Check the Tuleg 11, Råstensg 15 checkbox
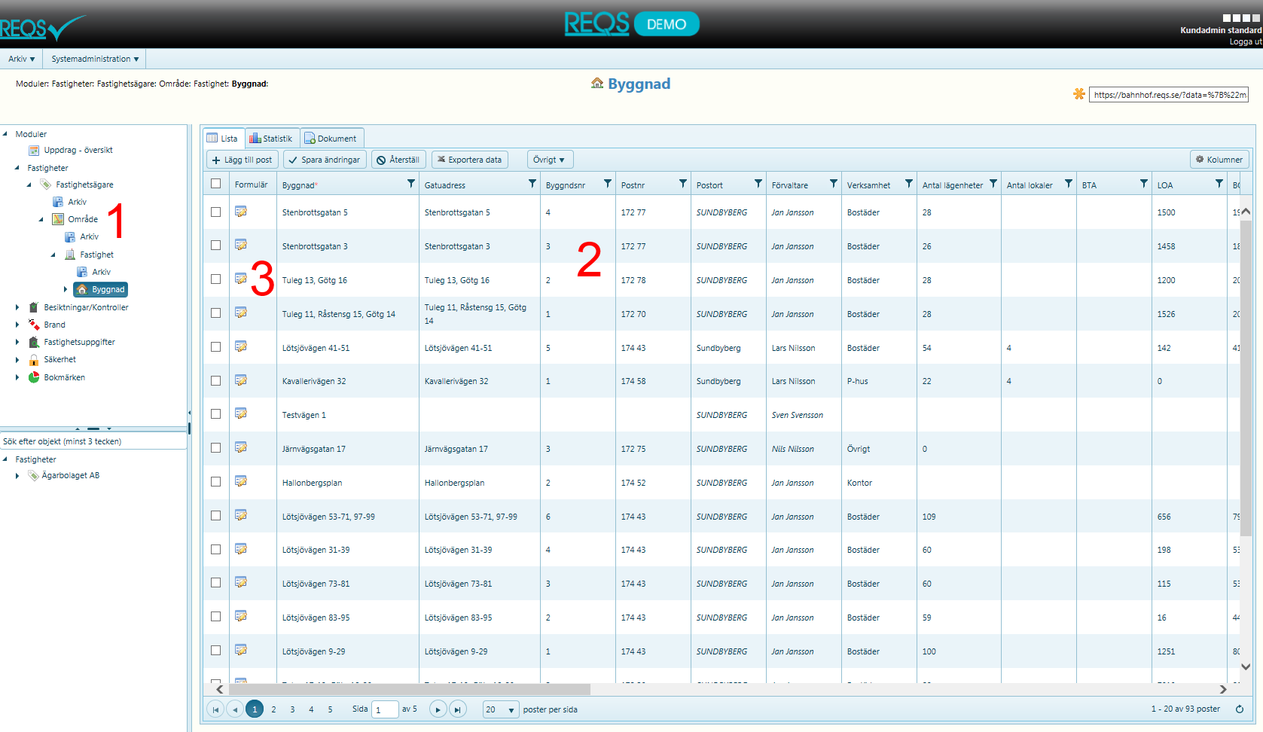This screenshot has height=732, width=1263. coord(216,313)
